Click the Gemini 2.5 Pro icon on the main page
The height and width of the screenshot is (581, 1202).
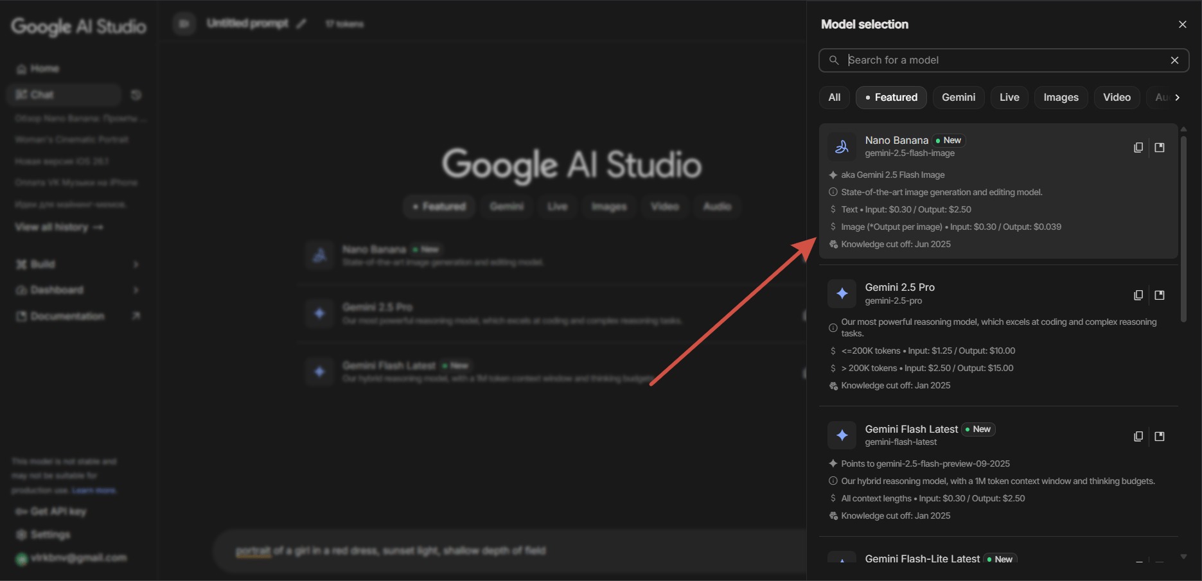click(x=319, y=313)
